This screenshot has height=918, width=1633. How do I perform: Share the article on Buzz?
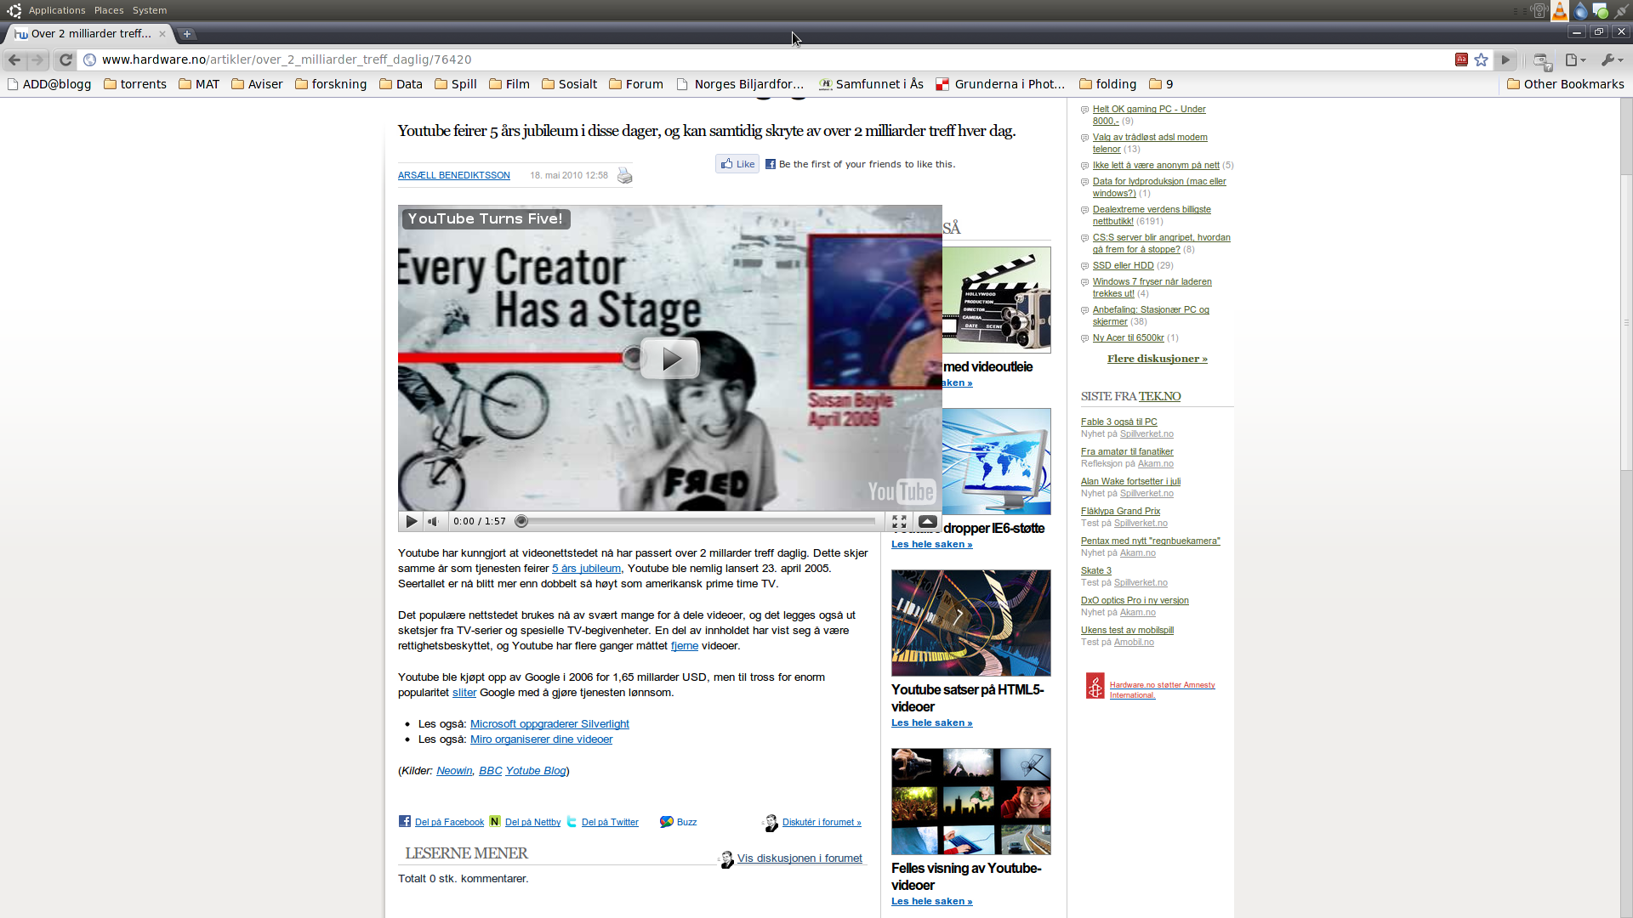679,822
